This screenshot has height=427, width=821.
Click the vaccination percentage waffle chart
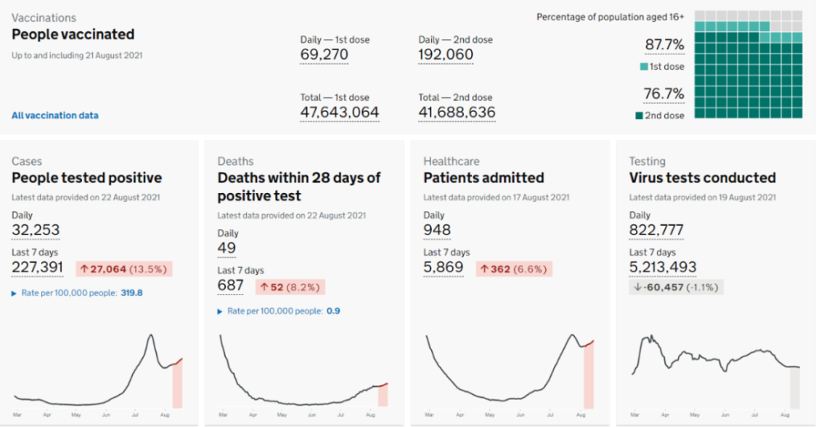click(748, 64)
